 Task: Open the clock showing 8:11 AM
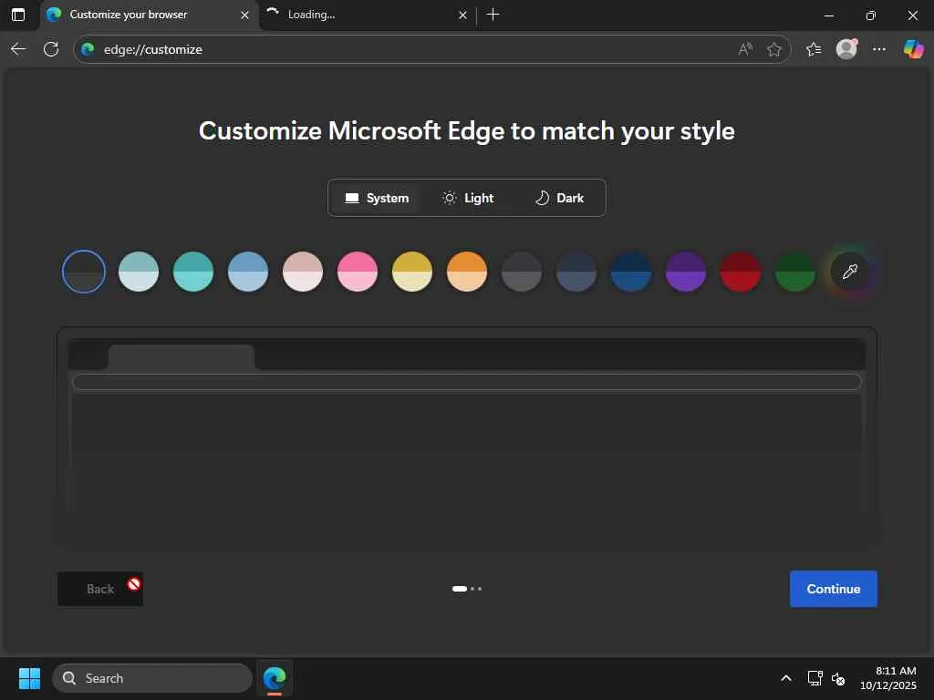[x=888, y=678]
